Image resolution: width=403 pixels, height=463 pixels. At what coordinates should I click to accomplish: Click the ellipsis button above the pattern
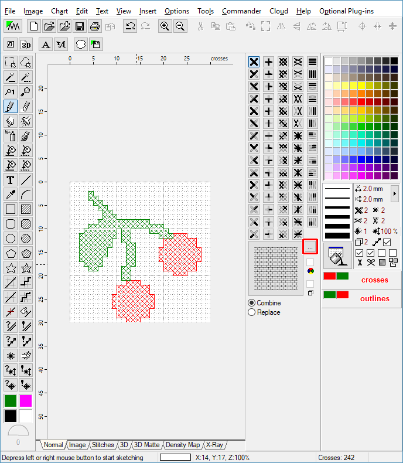coord(310,247)
